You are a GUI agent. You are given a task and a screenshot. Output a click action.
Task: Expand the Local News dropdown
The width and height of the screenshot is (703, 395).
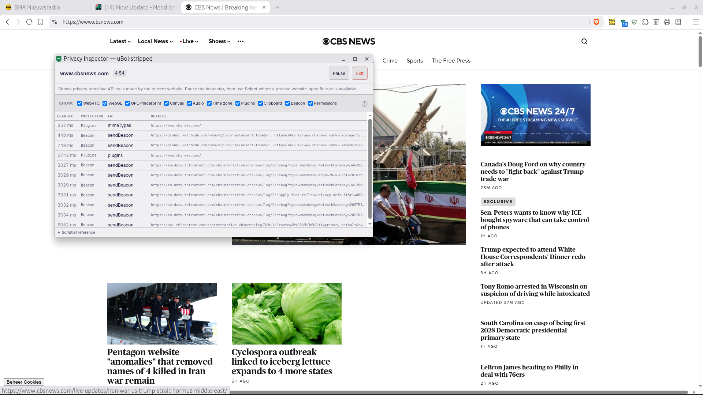point(155,41)
